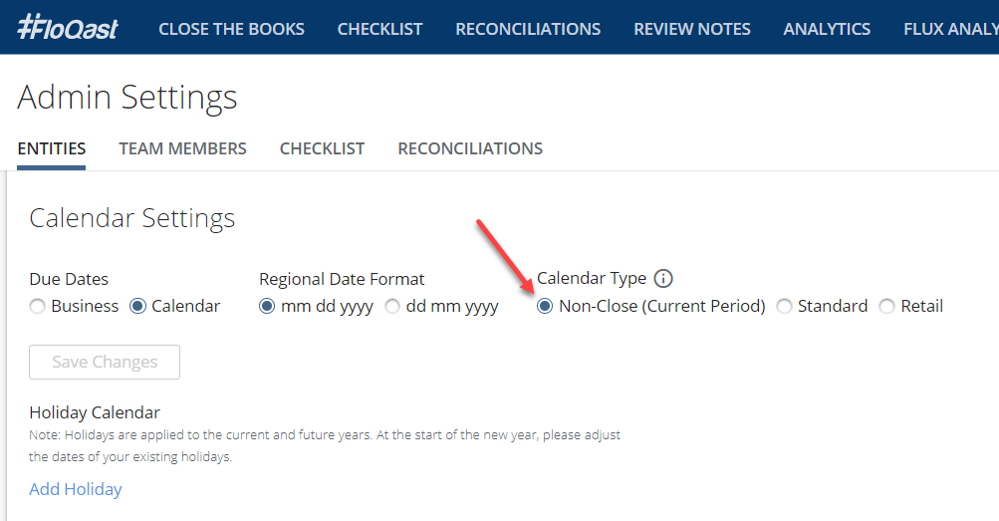Open the Checklist tab under Admin Settings

[322, 148]
